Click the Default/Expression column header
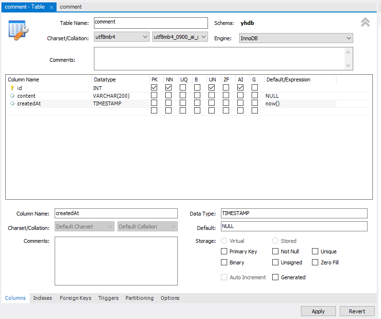Screen dimensions: 381x319 pos(300,80)
